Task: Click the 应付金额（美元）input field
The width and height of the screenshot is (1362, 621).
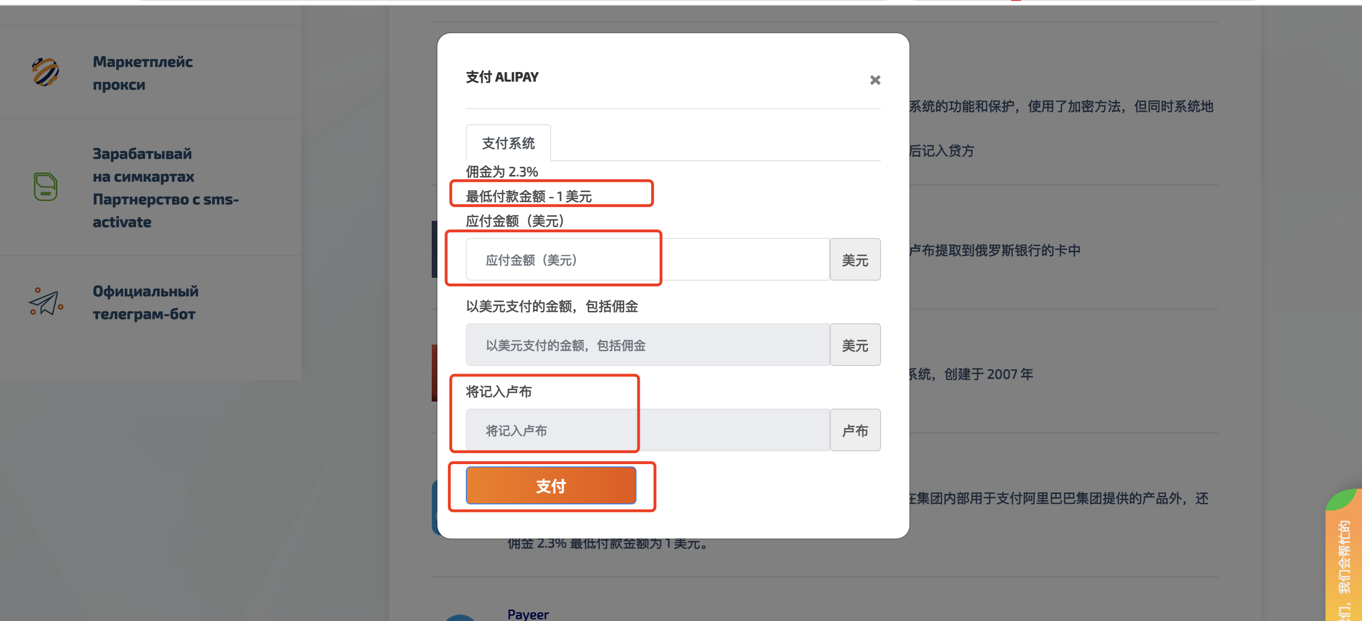Action: (x=647, y=260)
